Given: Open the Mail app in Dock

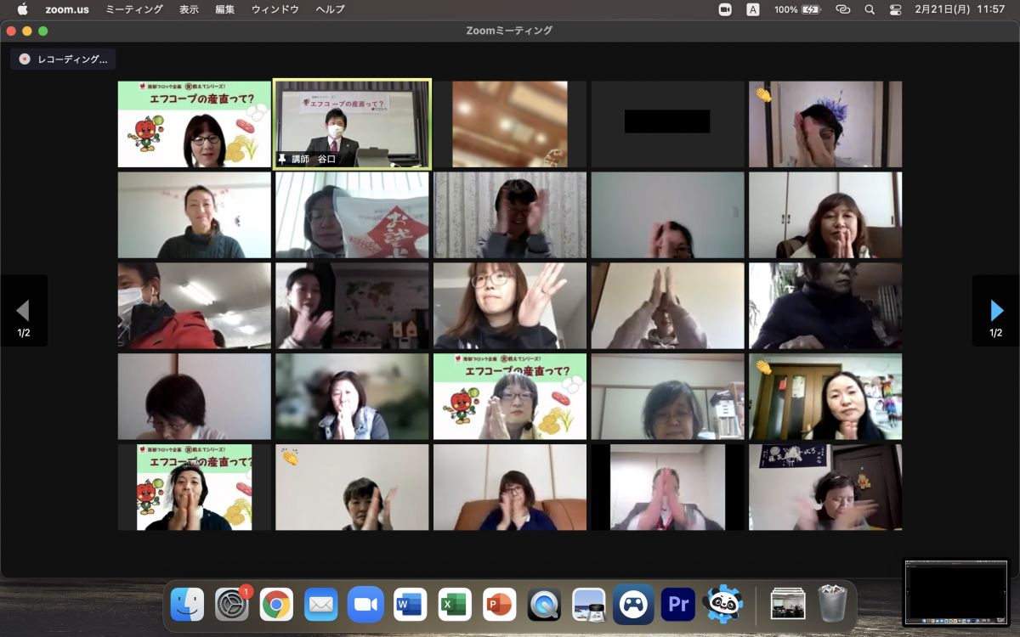Looking at the screenshot, I should (x=321, y=605).
